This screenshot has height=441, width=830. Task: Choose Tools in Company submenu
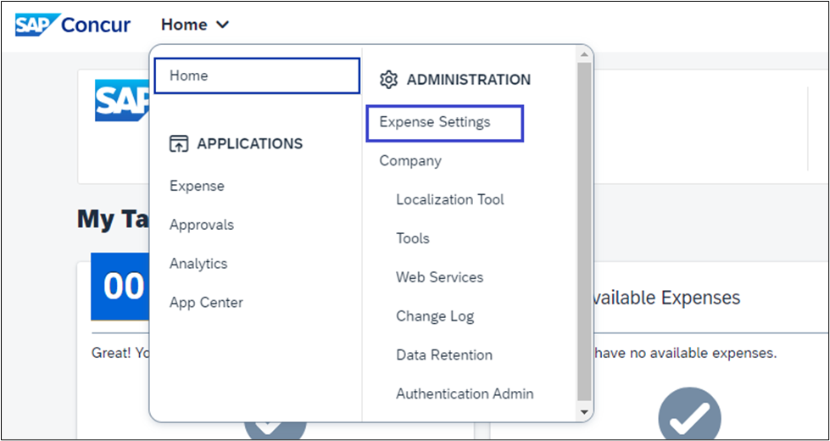coord(412,238)
